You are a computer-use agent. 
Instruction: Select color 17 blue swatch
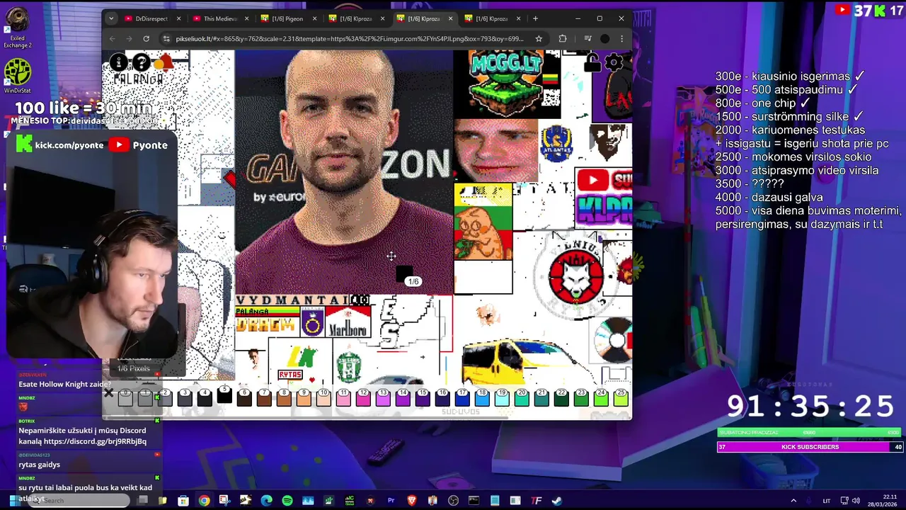point(462,397)
